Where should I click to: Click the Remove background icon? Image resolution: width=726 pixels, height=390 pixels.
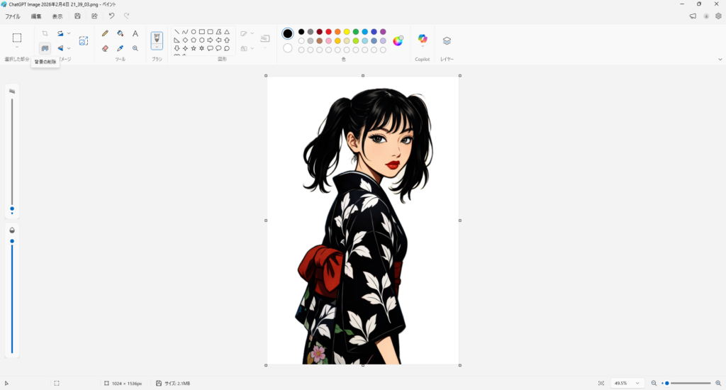[45, 48]
